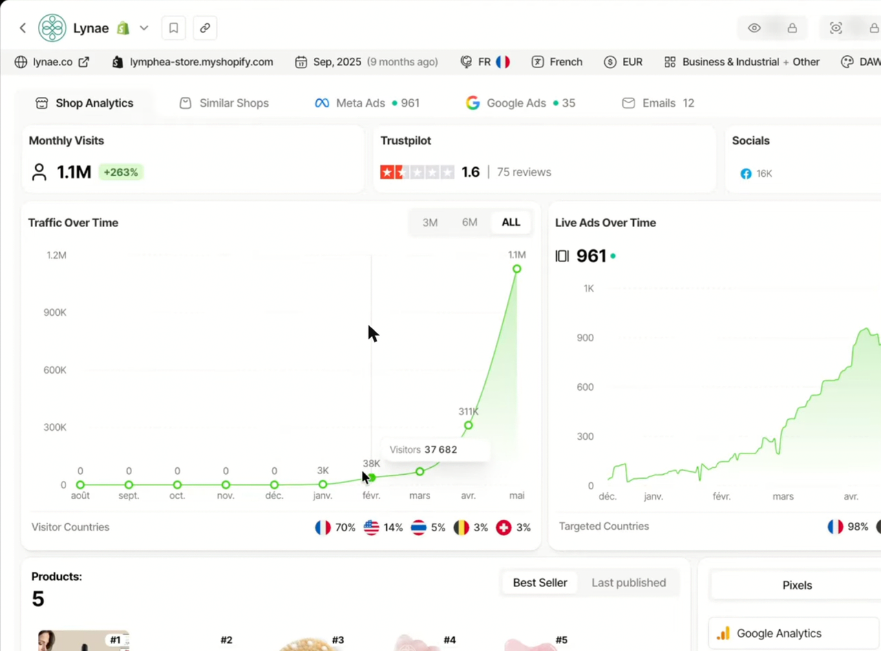
Task: Click the avr. data point at 311K
Action: coord(468,425)
